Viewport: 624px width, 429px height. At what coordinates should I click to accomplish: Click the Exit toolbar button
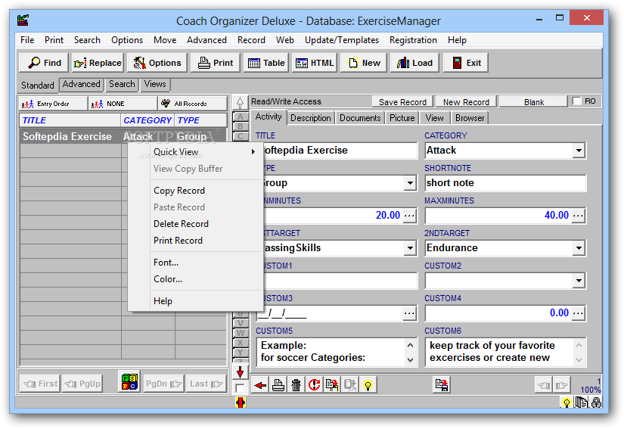[x=466, y=63]
